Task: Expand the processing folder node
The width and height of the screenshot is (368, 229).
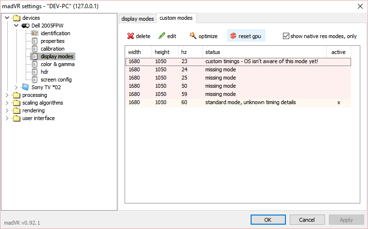Action: tap(7, 95)
